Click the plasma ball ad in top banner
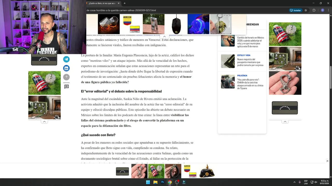The image size is (332, 186). 198,24
